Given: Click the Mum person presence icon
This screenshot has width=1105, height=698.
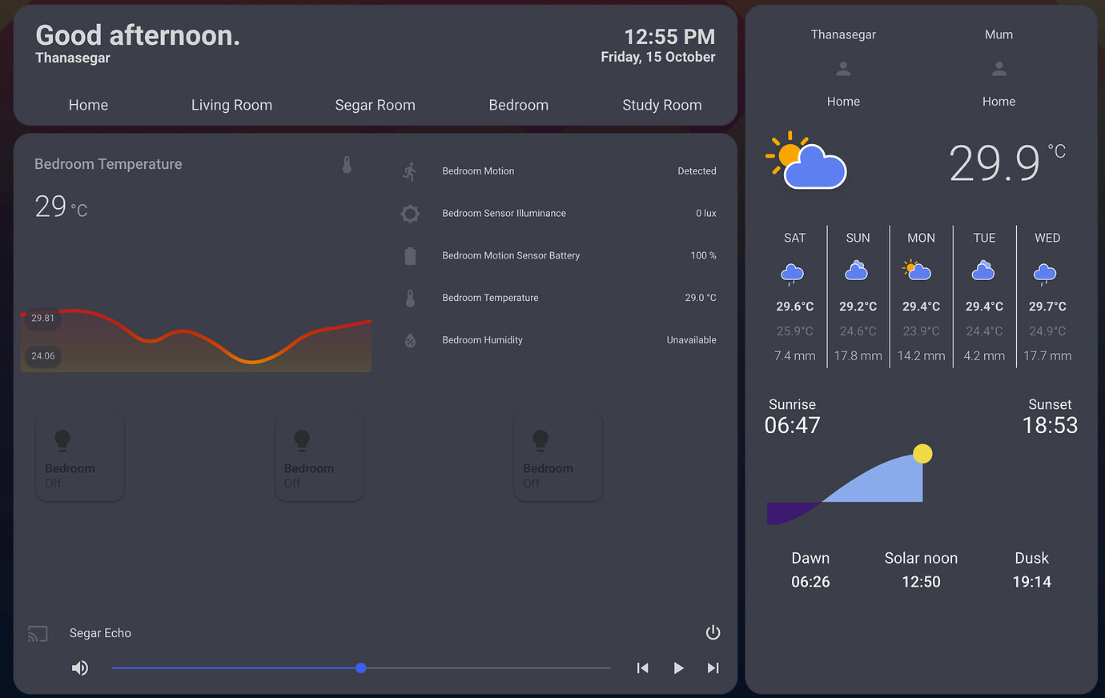Looking at the screenshot, I should [999, 68].
